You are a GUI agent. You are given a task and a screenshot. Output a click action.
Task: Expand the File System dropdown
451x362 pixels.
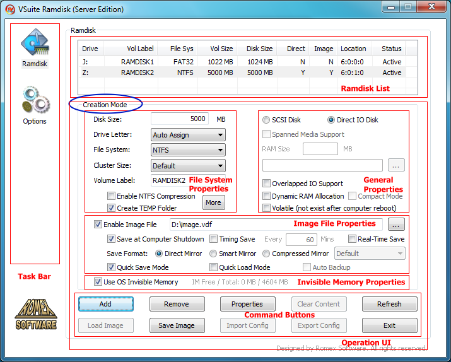[188, 150]
